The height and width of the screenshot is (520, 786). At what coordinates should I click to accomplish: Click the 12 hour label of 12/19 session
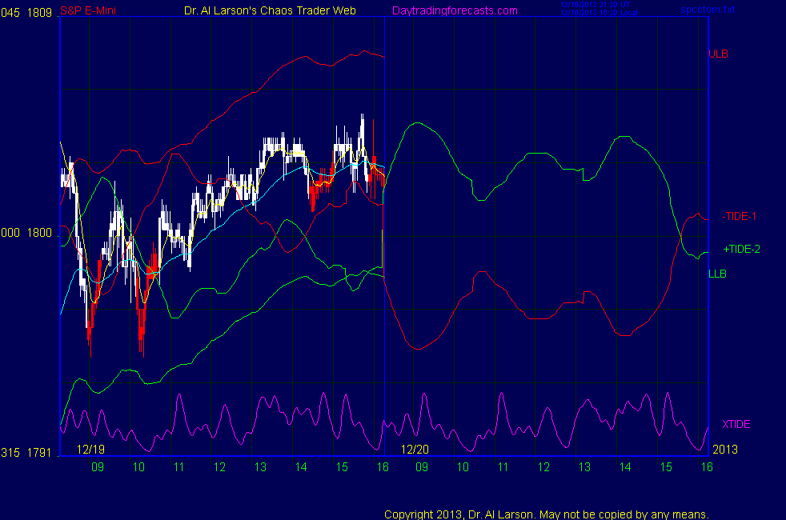click(219, 467)
